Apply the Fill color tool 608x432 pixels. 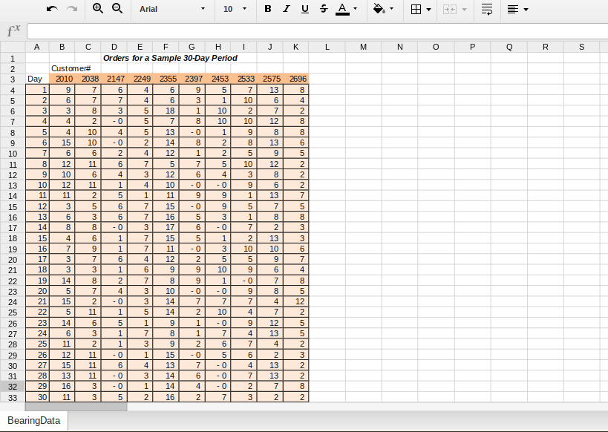(379, 10)
